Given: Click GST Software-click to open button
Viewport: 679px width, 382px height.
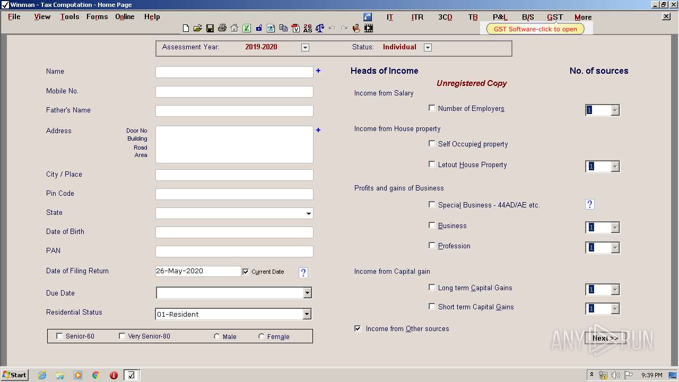Looking at the screenshot, I should [x=535, y=29].
